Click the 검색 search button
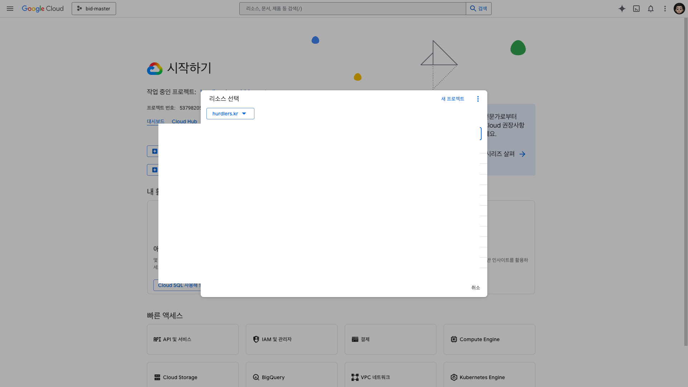688x387 pixels. 479,9
